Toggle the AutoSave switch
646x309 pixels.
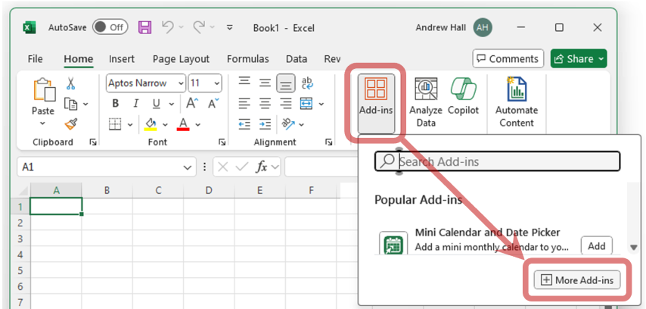pos(110,27)
